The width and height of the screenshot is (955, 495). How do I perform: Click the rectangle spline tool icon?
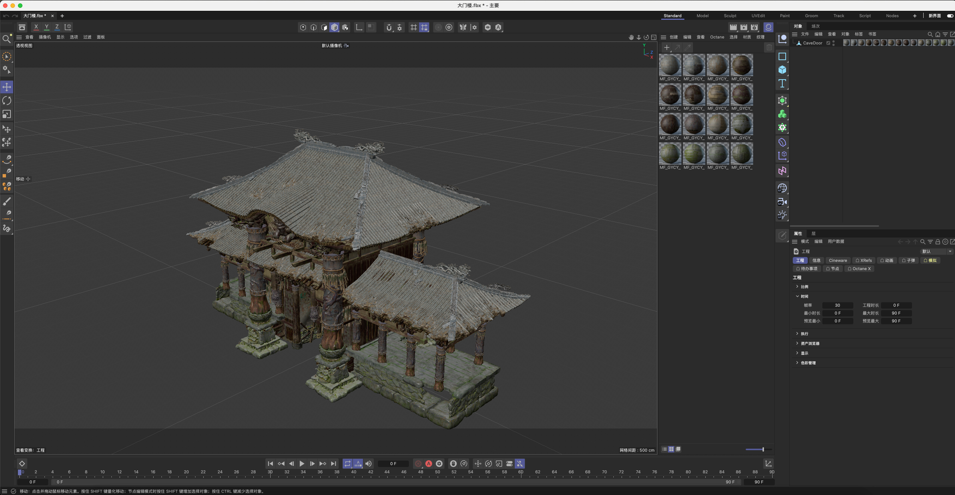pyautogui.click(x=782, y=56)
